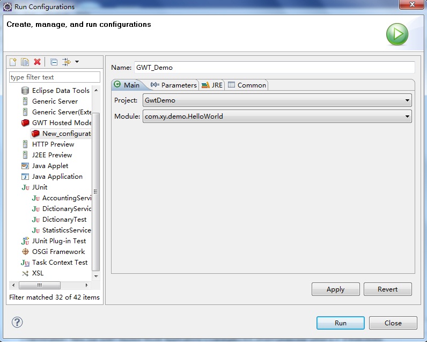Select Generic Server(External) configuration type
This screenshot has width=427, height=342.
(x=62, y=112)
